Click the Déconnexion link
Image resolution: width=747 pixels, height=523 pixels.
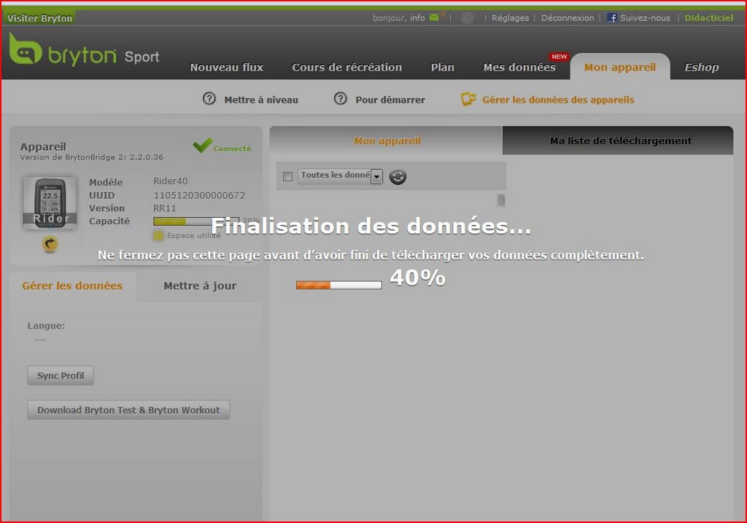click(568, 17)
